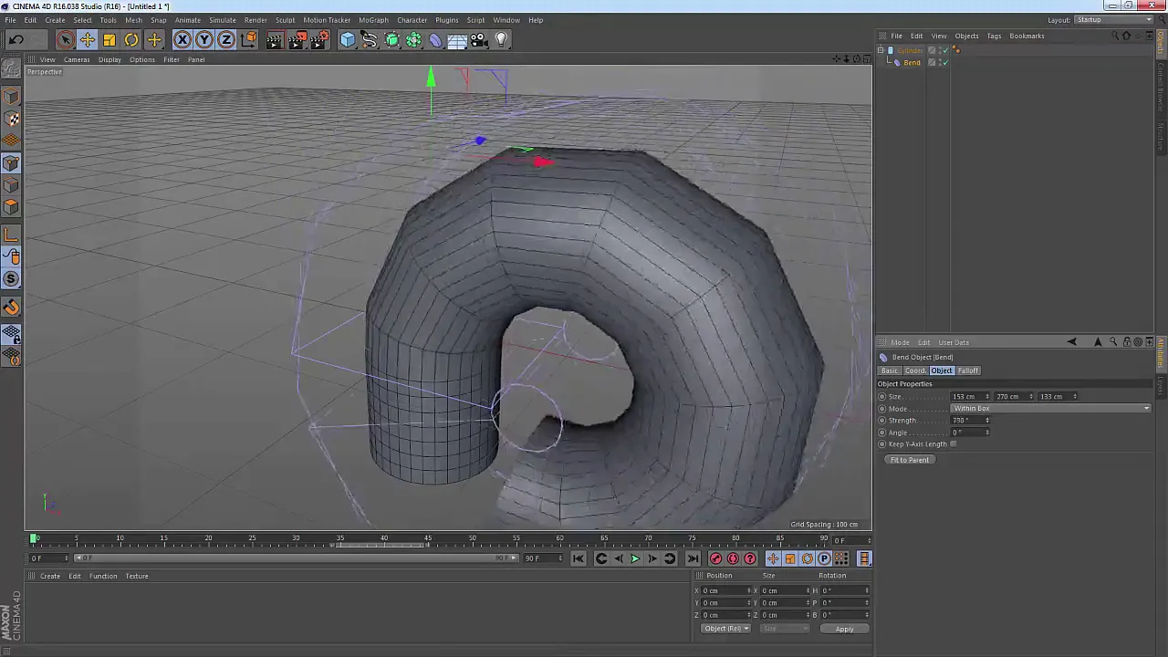Screen dimensions: 1168x657
Task: Open the Character menu
Action: pyautogui.click(x=412, y=20)
